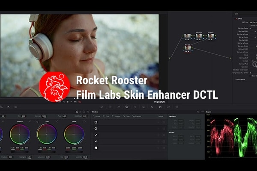Stop playback in the viewer

(67, 102)
